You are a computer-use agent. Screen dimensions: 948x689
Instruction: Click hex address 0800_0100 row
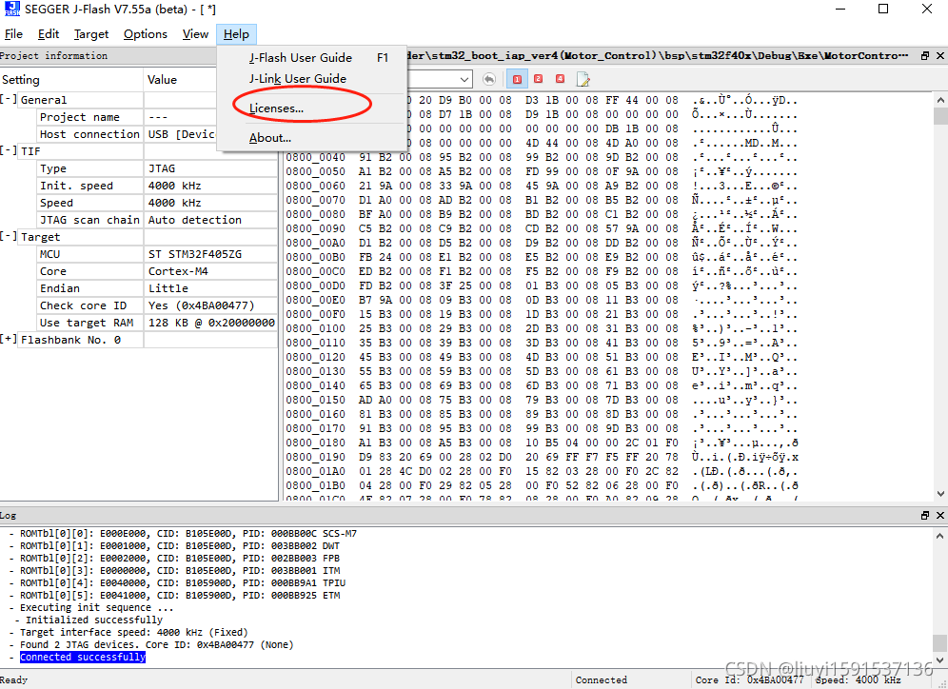point(542,328)
